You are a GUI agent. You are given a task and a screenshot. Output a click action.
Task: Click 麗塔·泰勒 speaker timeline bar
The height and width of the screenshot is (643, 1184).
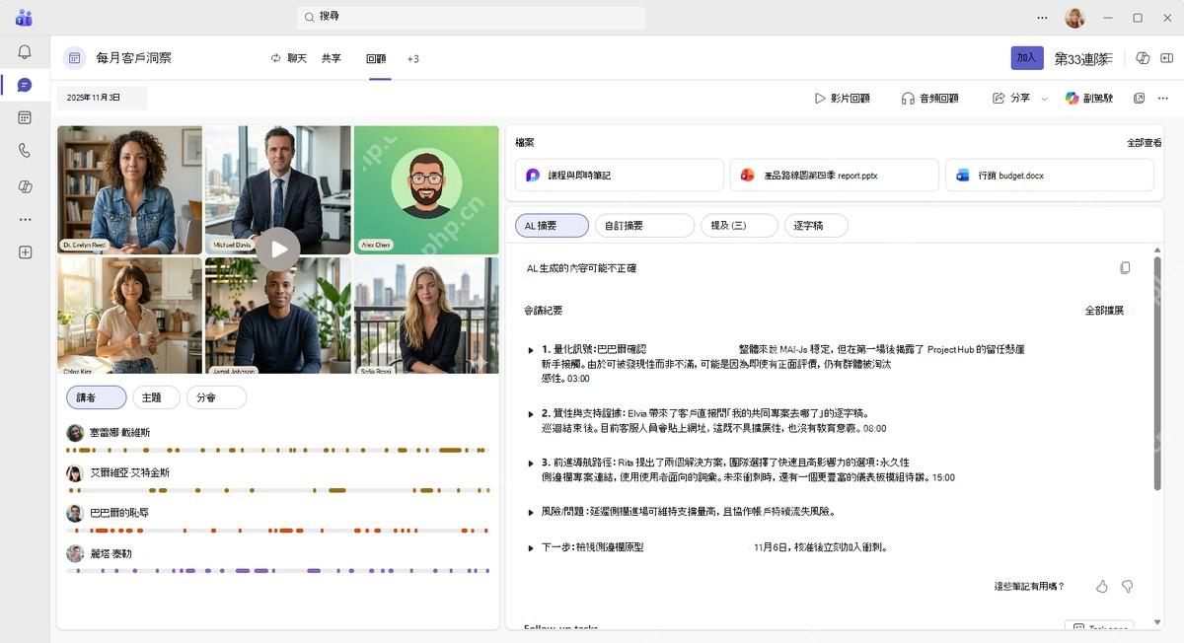[277, 571]
